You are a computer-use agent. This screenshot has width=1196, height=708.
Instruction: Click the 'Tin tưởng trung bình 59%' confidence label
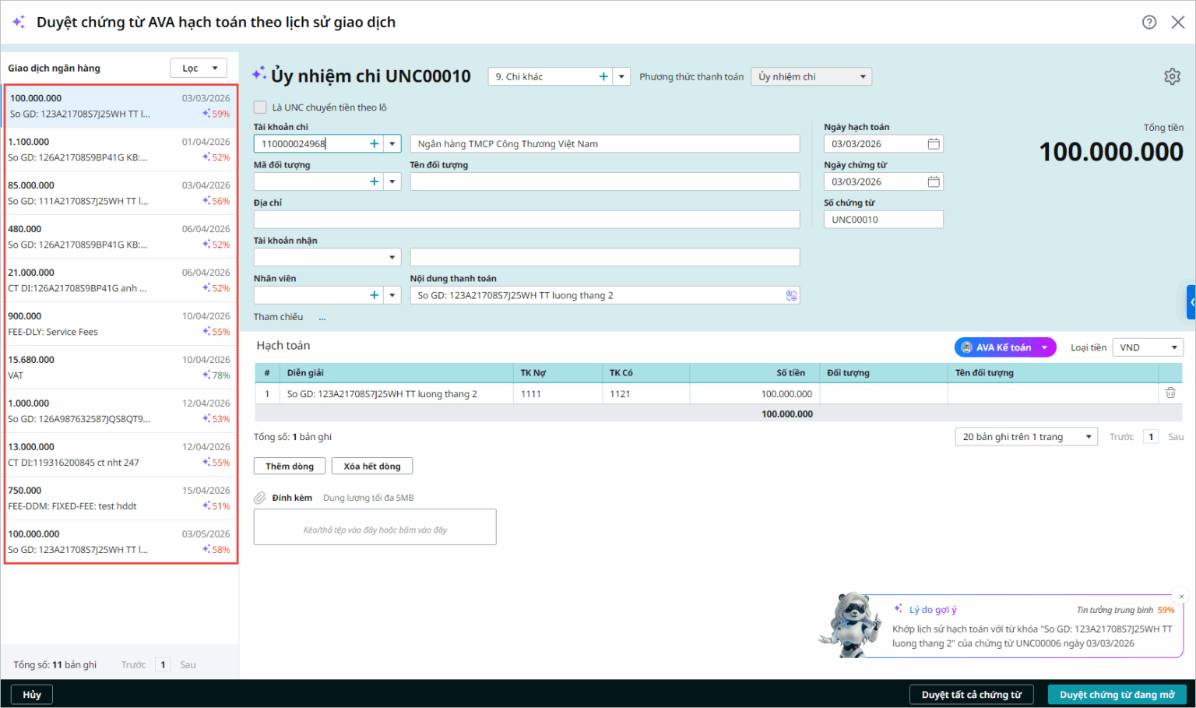click(x=1125, y=610)
